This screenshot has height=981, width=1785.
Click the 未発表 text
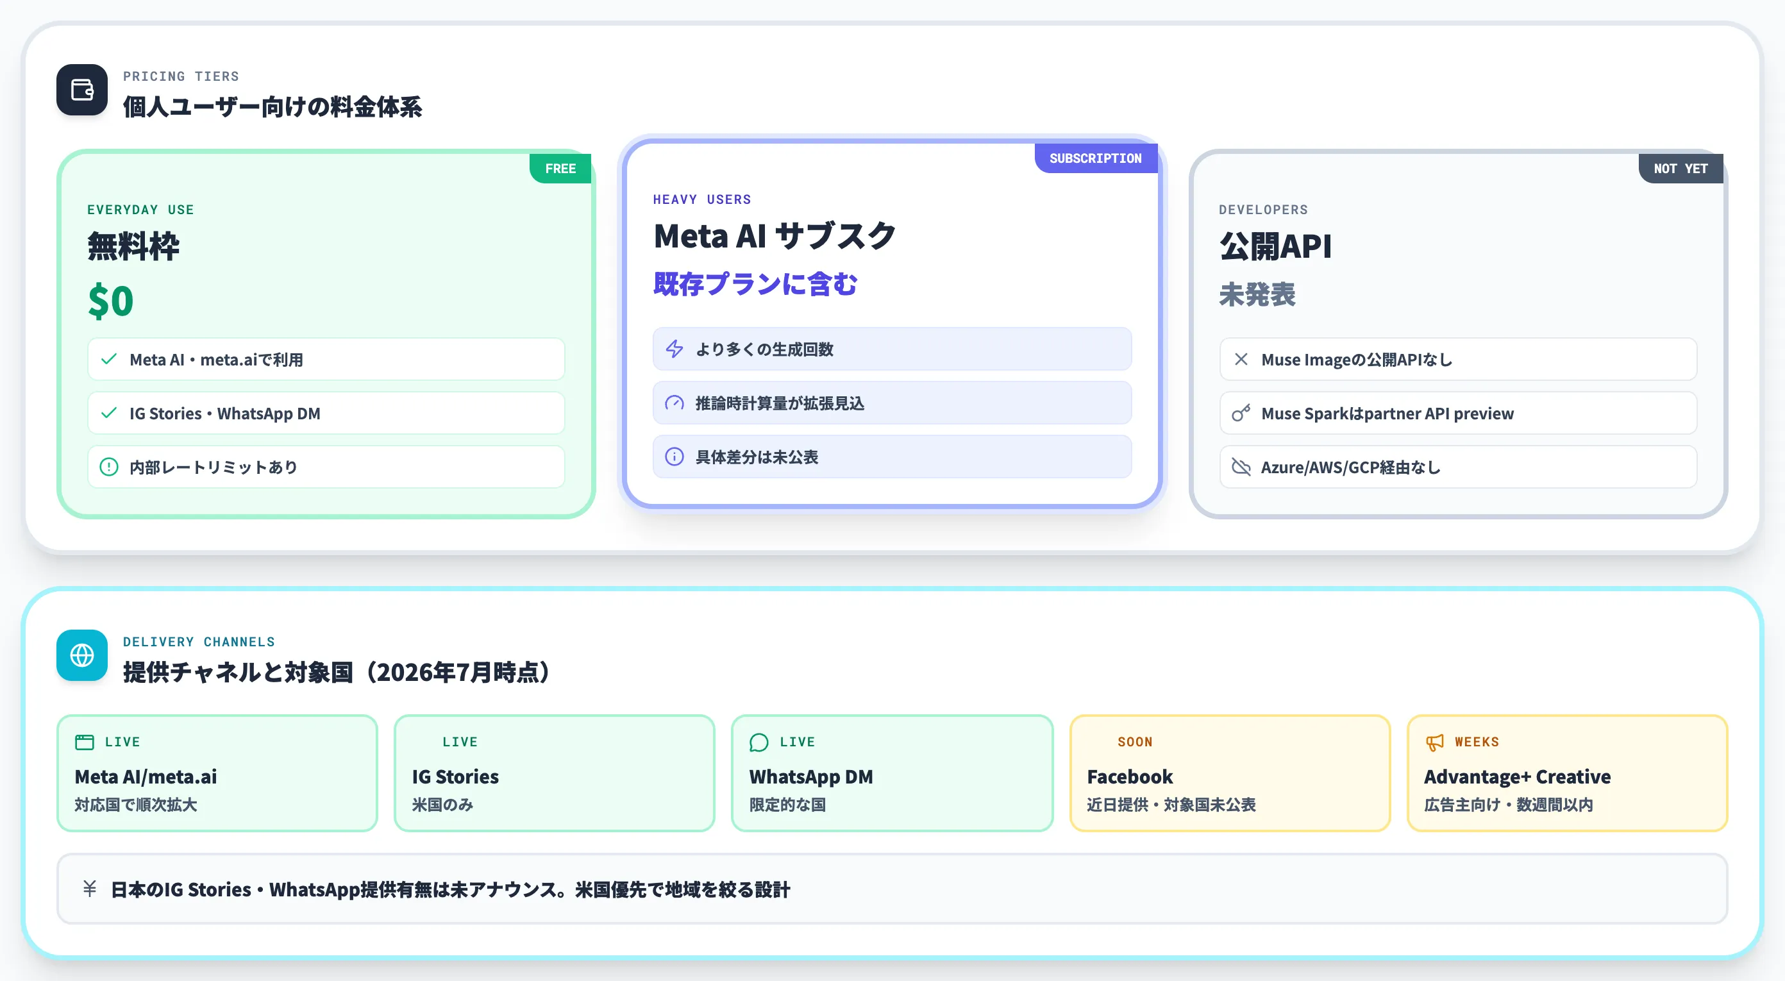pos(1257,294)
